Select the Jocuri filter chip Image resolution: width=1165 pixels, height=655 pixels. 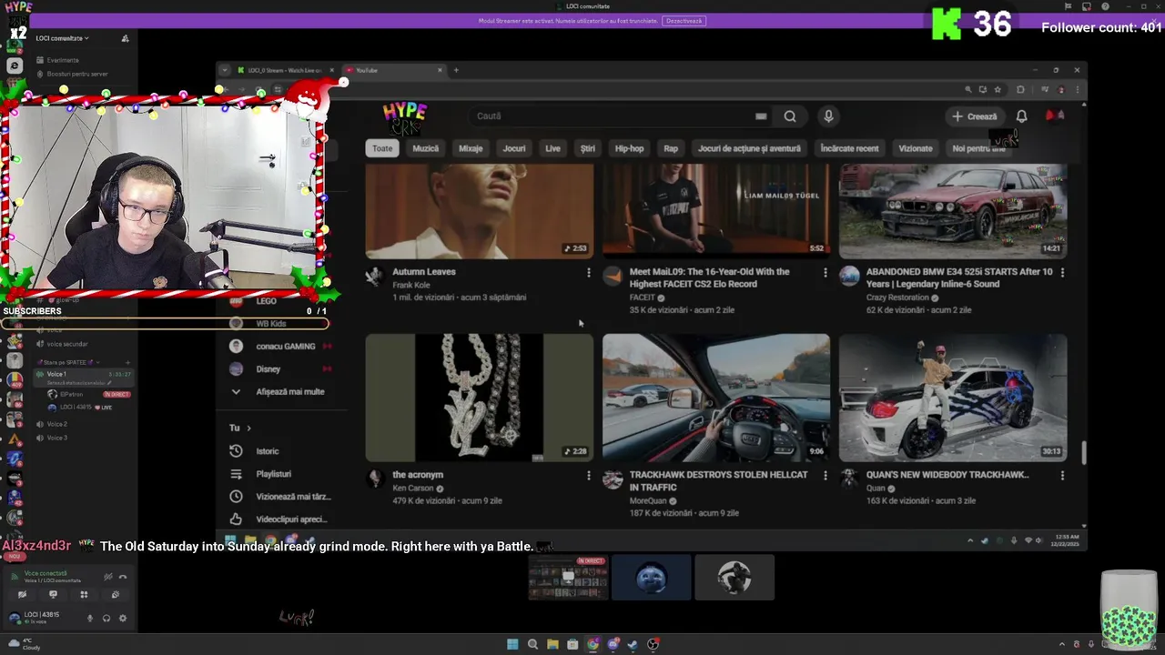point(514,148)
